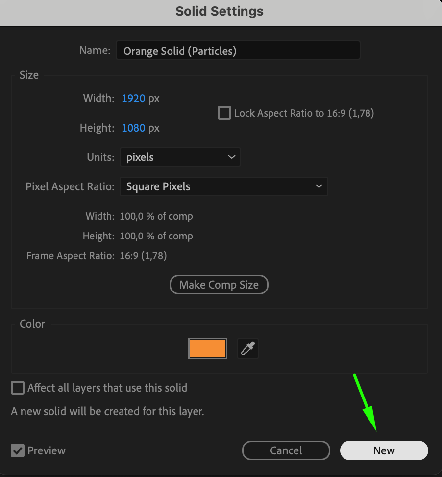Click the New button to create the solid
This screenshot has width=442, height=477.
tap(384, 450)
